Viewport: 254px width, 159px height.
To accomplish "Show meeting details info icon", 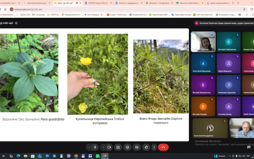I will [16, 23].
